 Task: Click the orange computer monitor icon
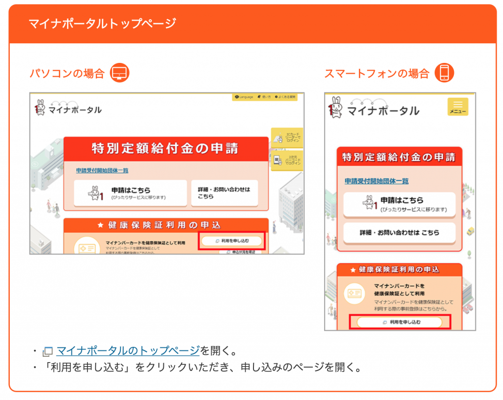pyautogui.click(x=119, y=73)
